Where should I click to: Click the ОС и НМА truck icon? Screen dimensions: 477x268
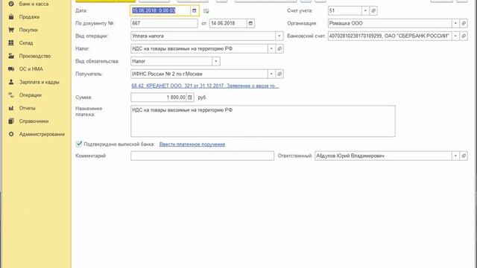11,69
